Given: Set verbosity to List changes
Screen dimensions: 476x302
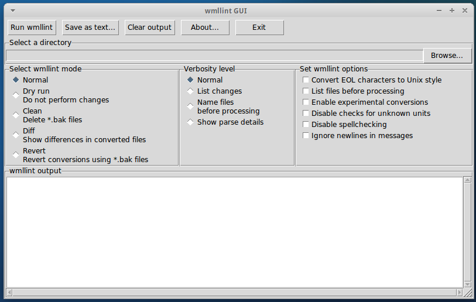Looking at the screenshot, I should tap(190, 91).
